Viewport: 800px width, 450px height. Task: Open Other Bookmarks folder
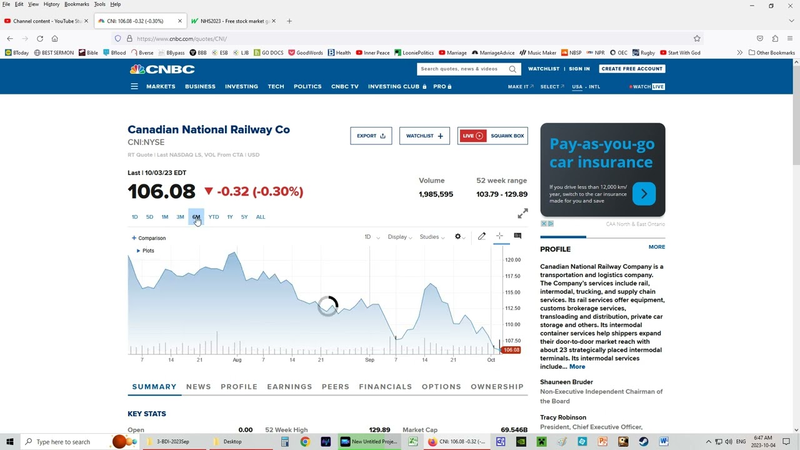point(771,52)
